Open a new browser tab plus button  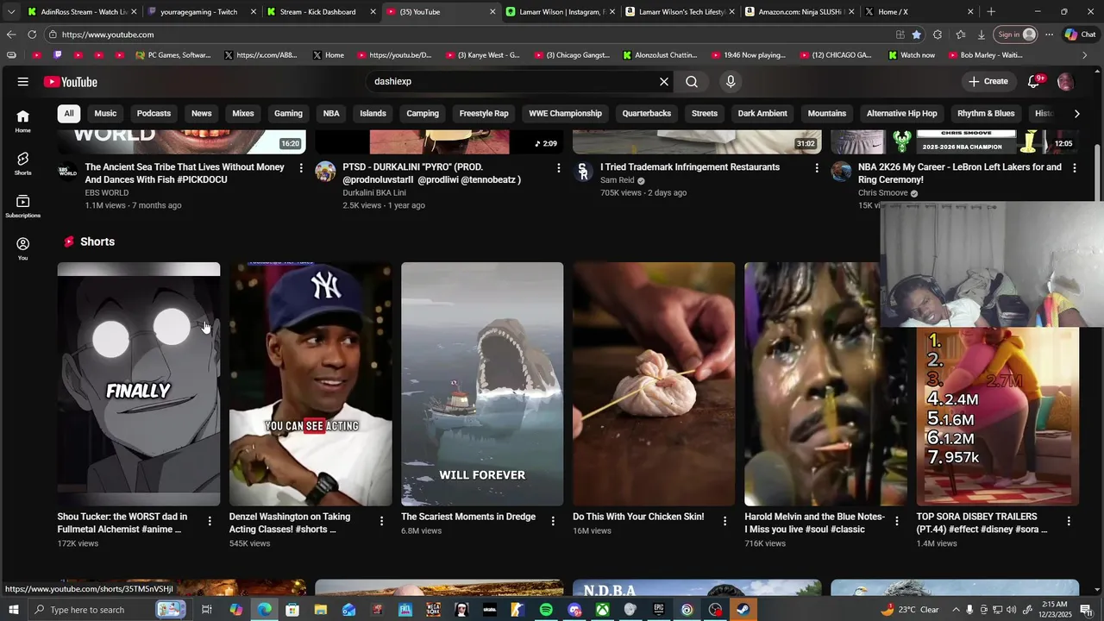coord(991,12)
